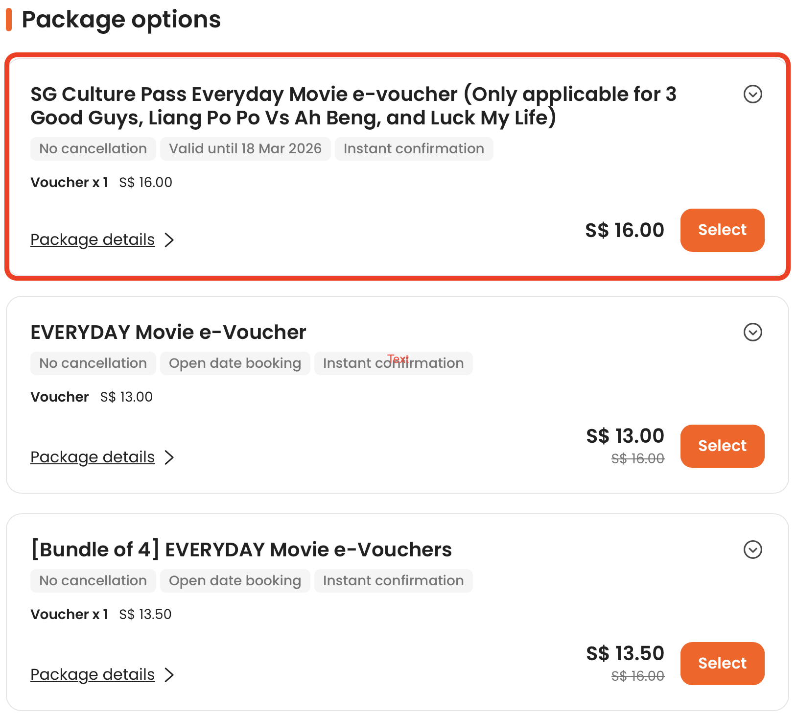797x718 pixels.
Task: Open Package details for Bundle of 4
Action: (93, 674)
